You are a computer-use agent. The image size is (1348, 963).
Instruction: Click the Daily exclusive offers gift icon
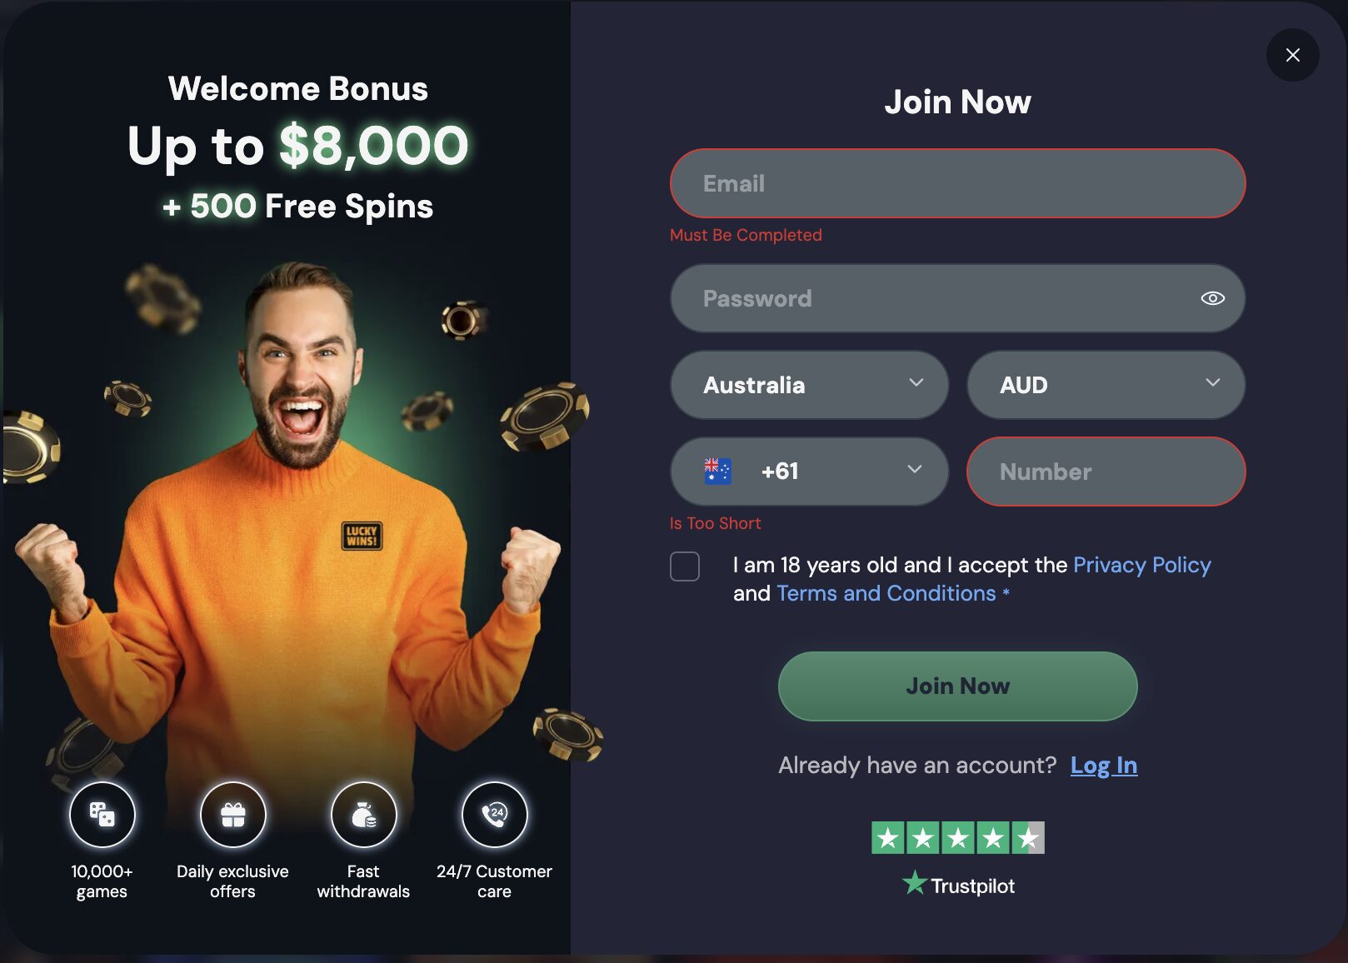click(232, 815)
